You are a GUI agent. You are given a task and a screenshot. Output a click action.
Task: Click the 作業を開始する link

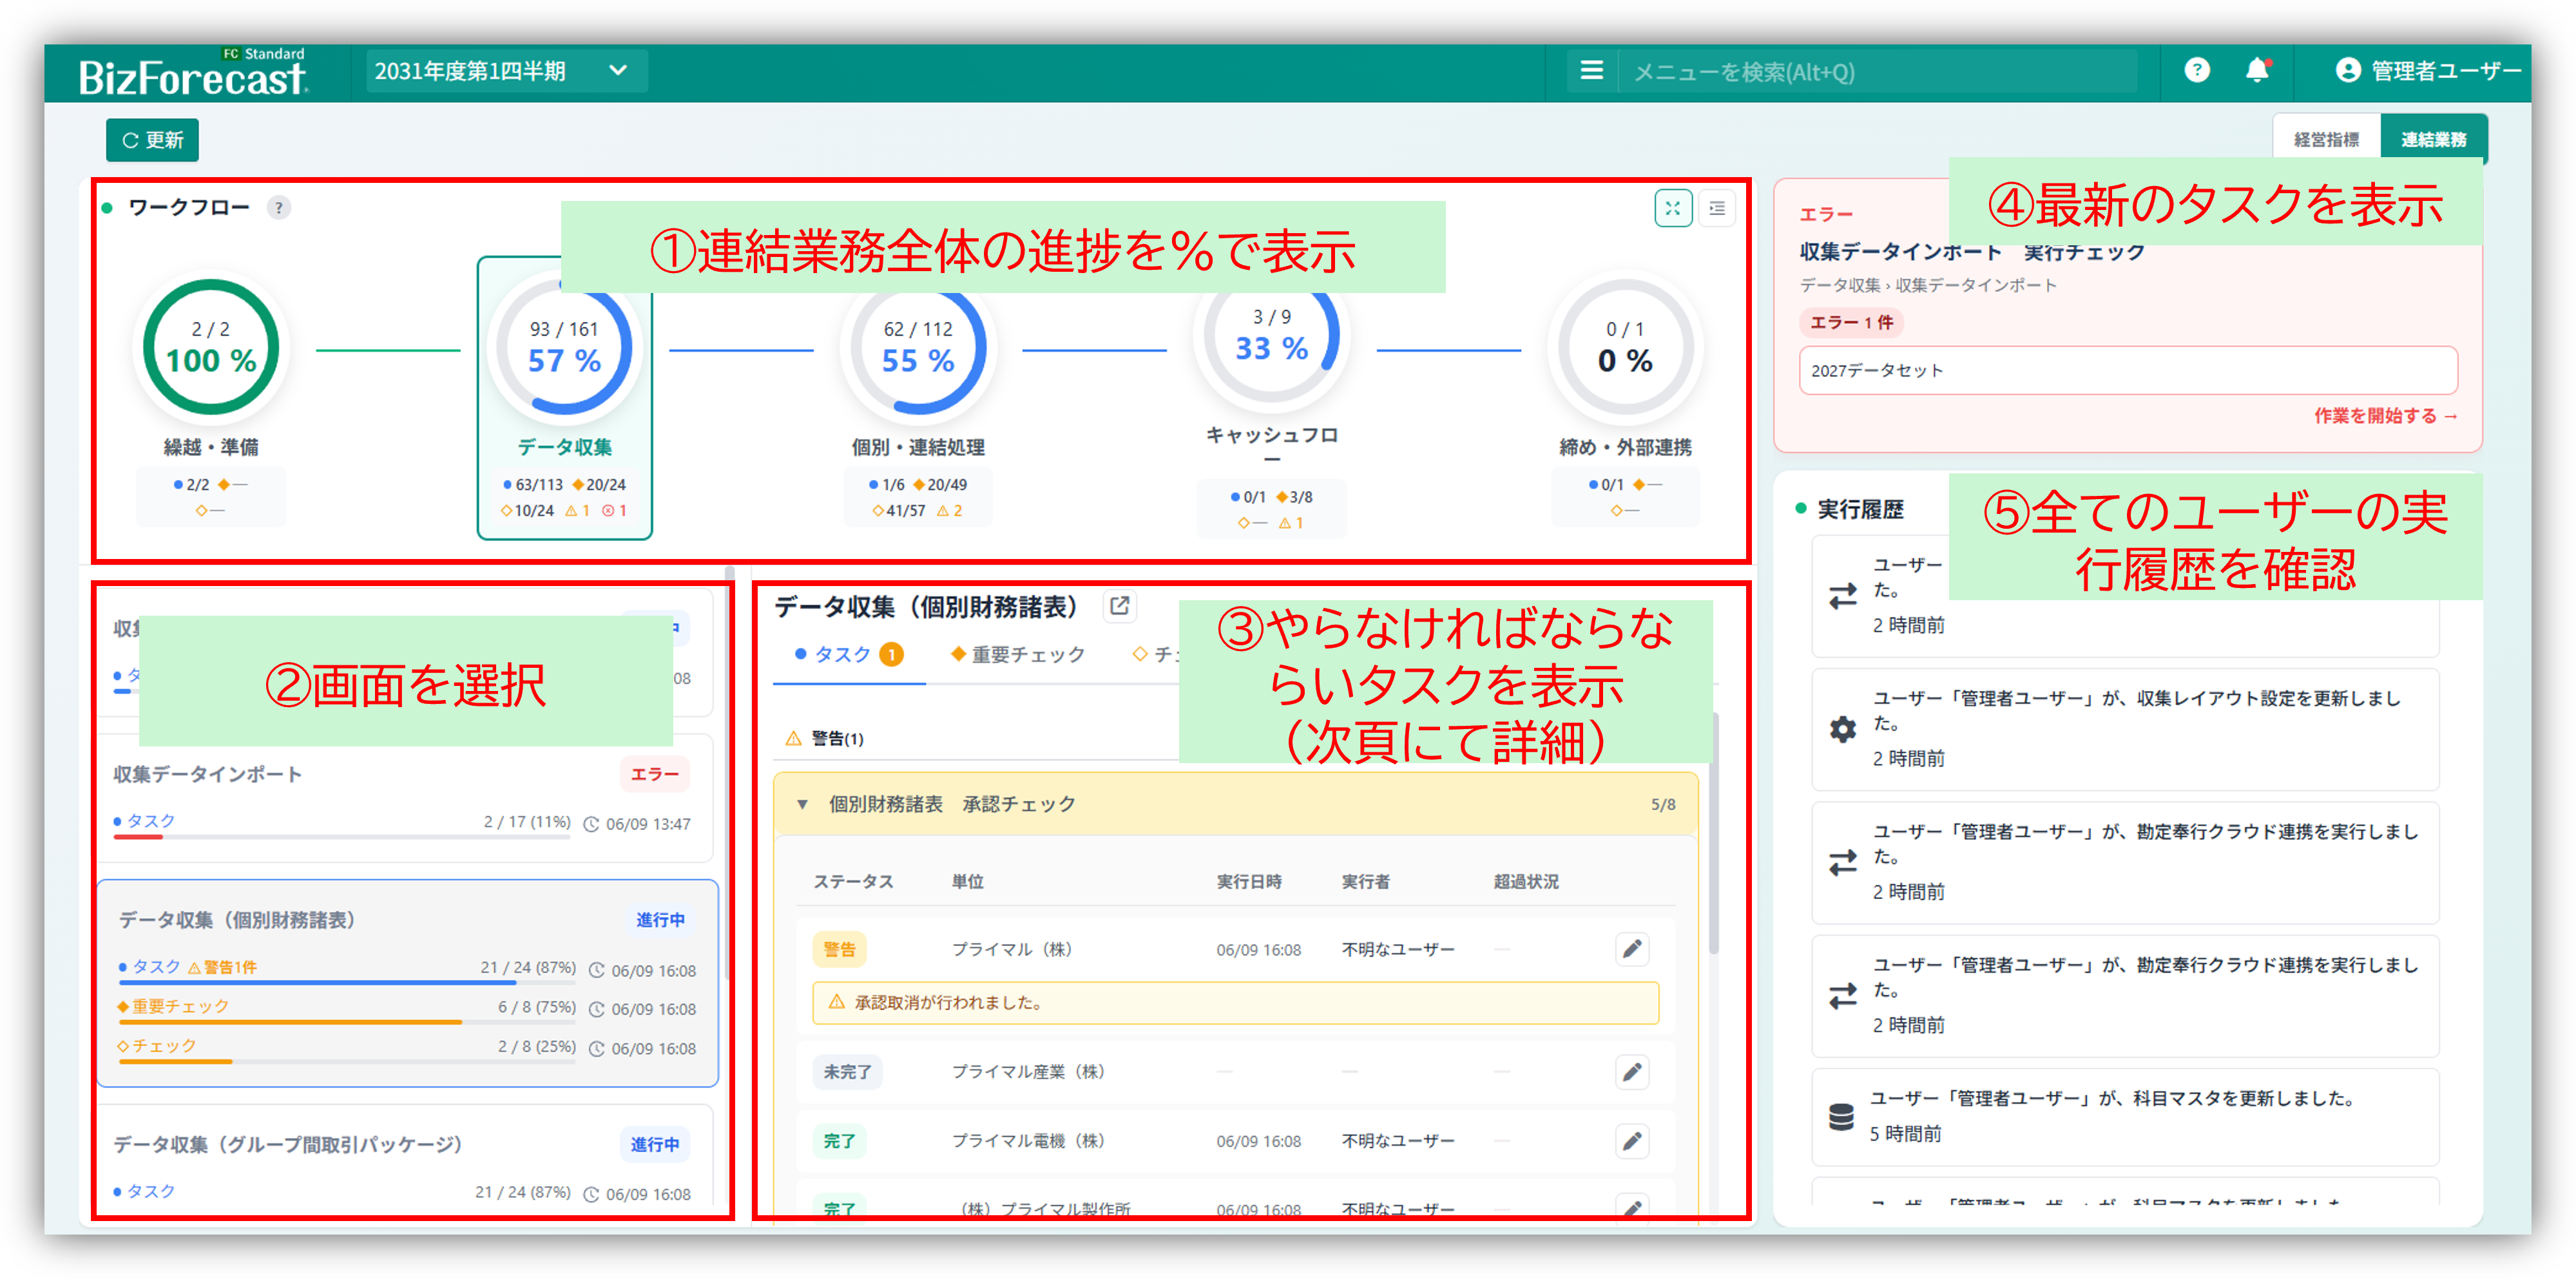tap(2385, 415)
